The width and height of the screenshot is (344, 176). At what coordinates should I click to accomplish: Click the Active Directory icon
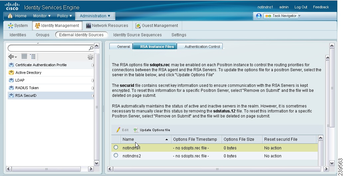pos(11,73)
